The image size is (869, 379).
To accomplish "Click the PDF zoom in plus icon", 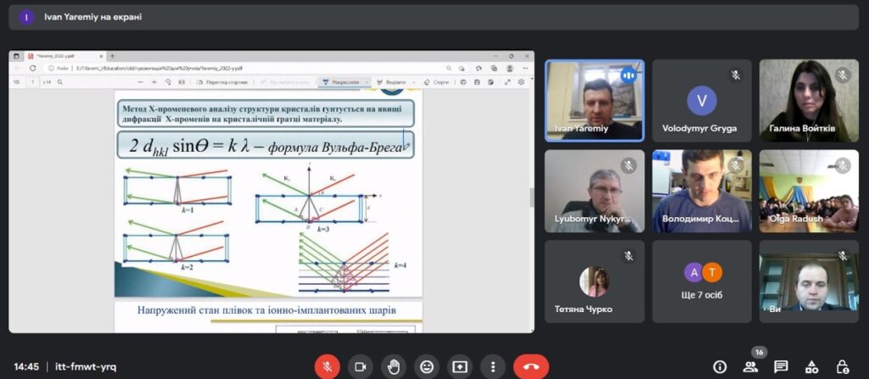I will (x=154, y=82).
